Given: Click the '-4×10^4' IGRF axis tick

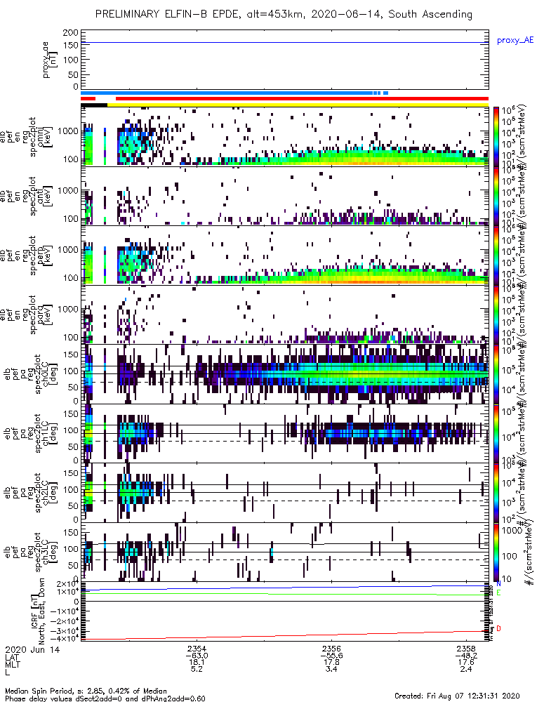Looking at the screenshot, I should (x=65, y=638).
